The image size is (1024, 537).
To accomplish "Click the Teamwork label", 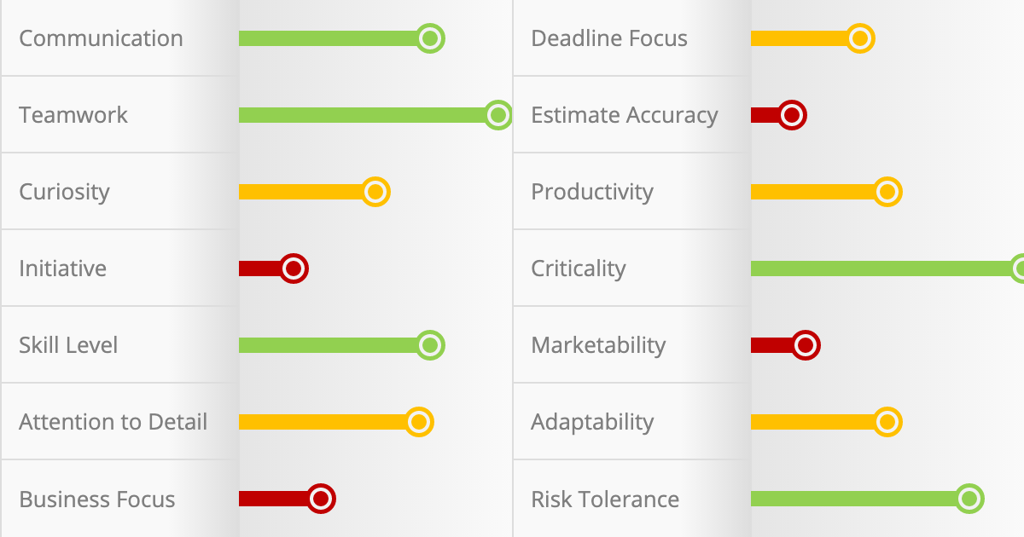I will (x=73, y=115).
